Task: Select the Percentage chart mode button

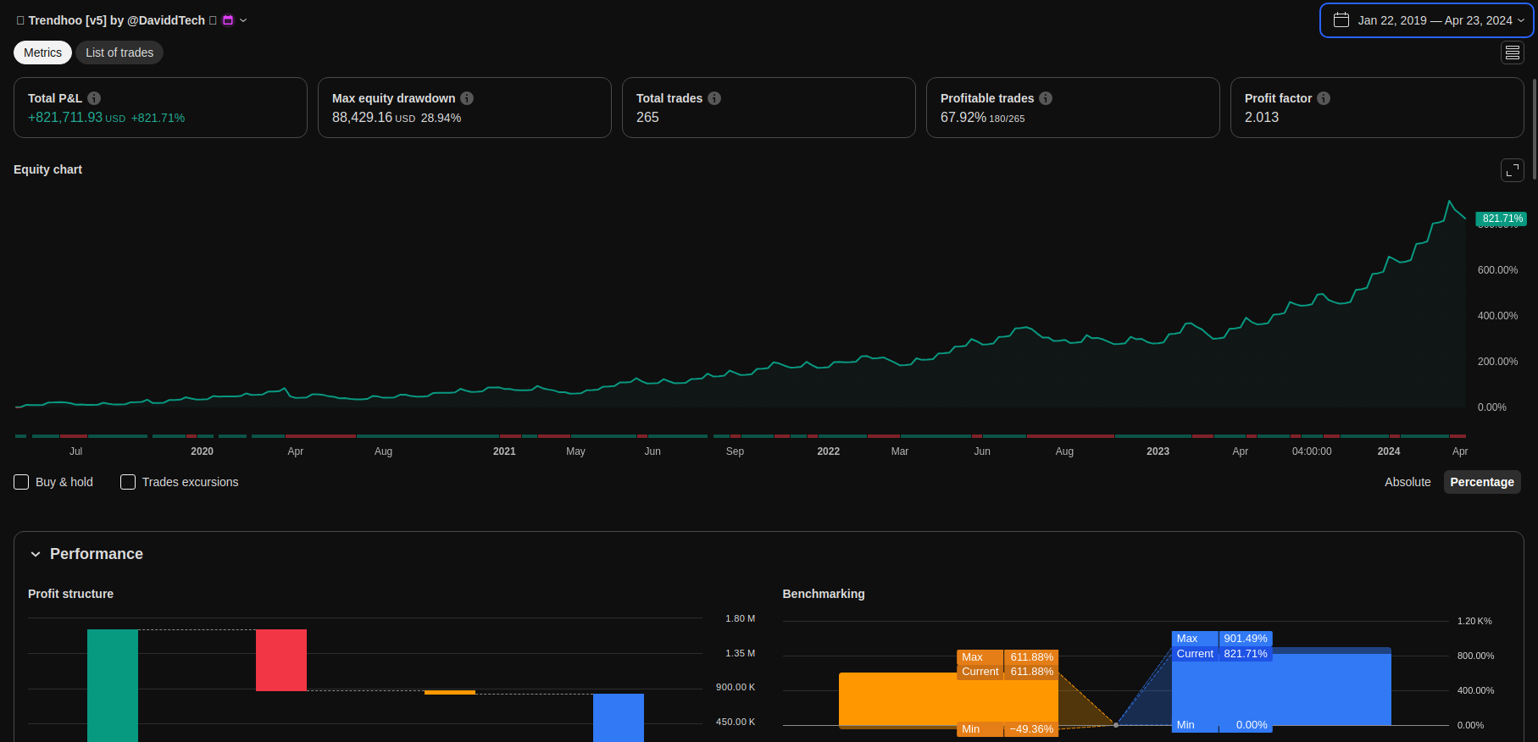Action: (x=1481, y=482)
